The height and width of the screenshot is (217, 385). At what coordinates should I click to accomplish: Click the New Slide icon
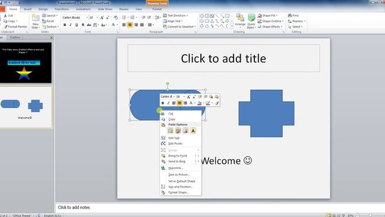[x=35, y=17]
